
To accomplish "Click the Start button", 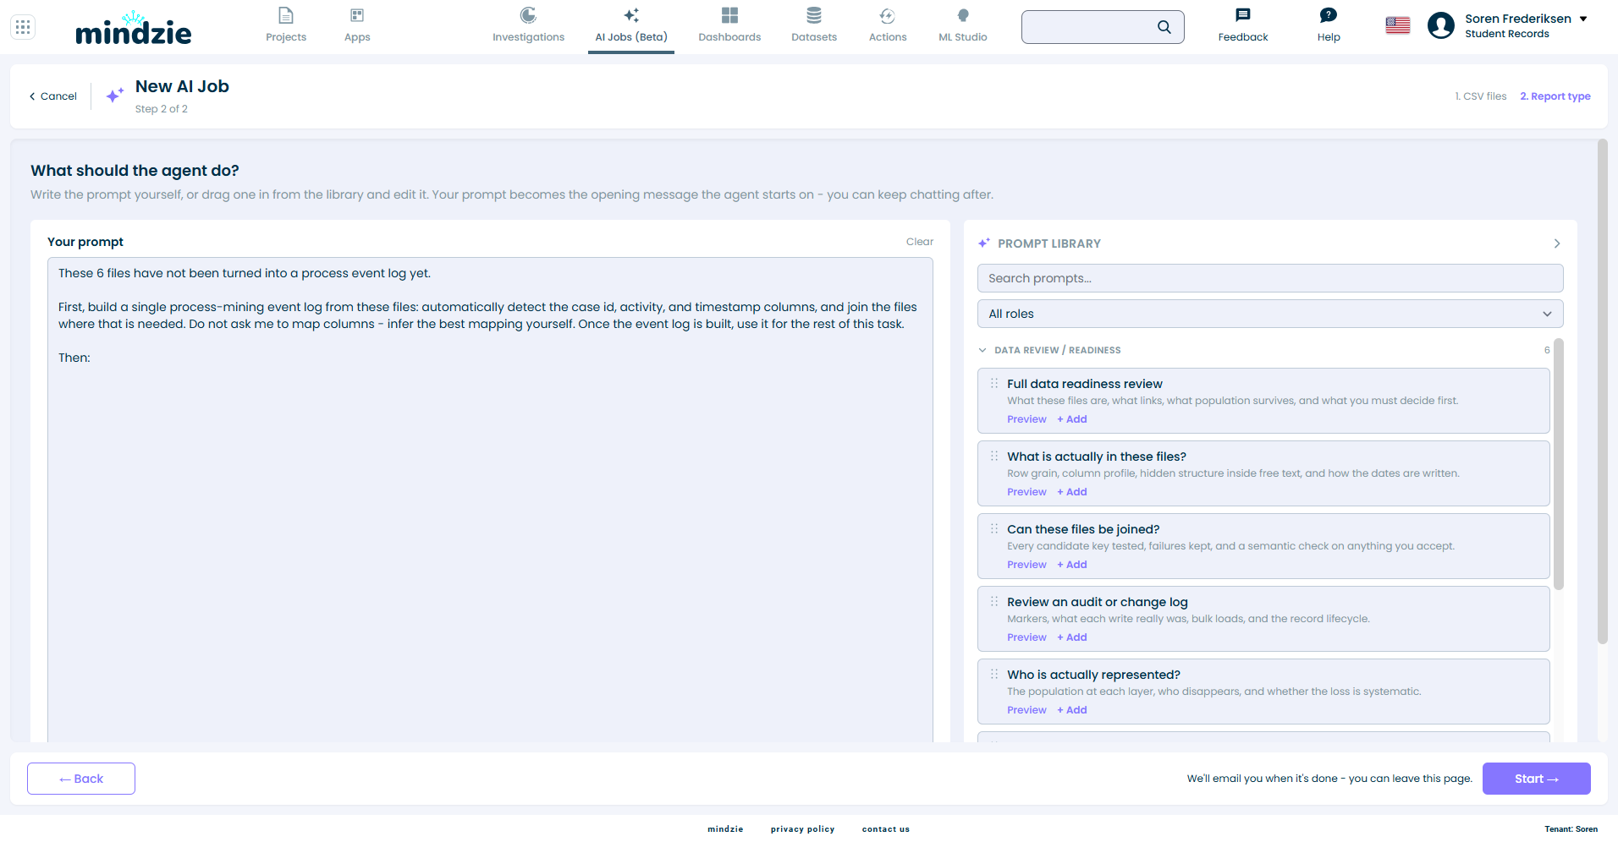I will [x=1536, y=779].
